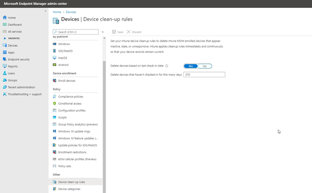
Task: Click the macOS monitor icon
Action: click(55, 58)
